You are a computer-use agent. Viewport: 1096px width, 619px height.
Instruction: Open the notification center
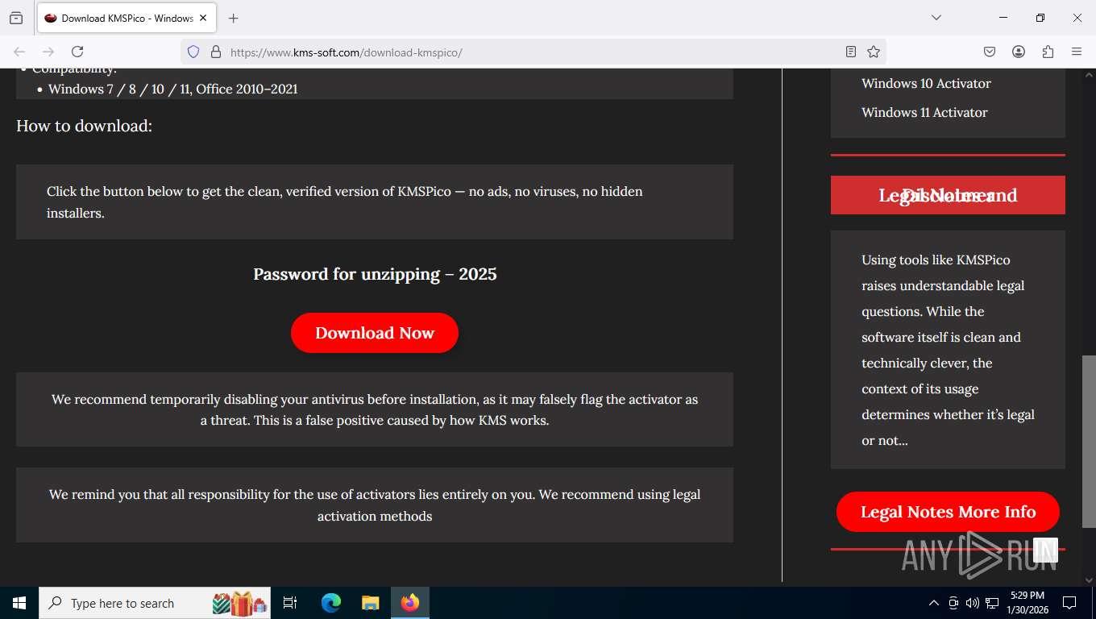1069,603
